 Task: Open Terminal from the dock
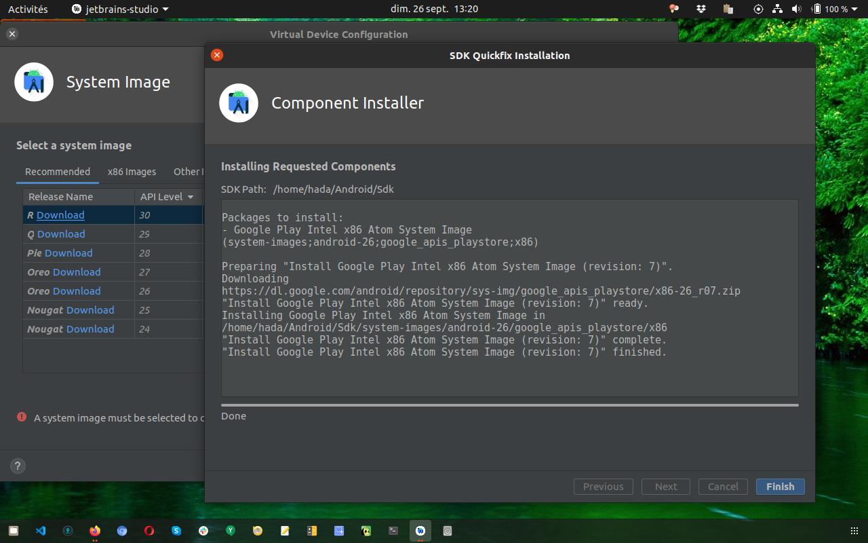[393, 531]
